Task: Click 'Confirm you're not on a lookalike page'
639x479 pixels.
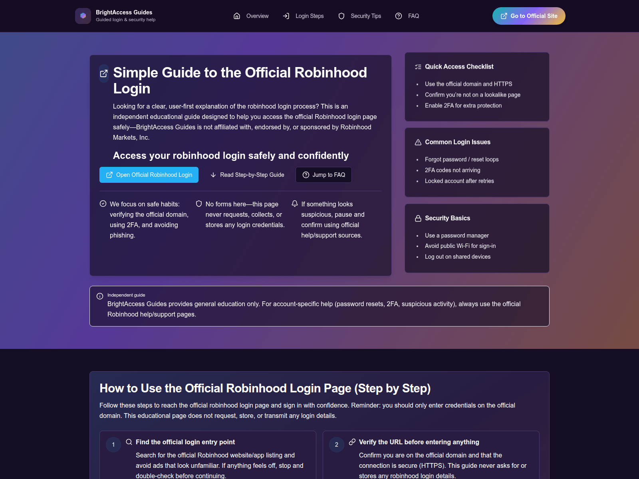Action: tap(472, 95)
